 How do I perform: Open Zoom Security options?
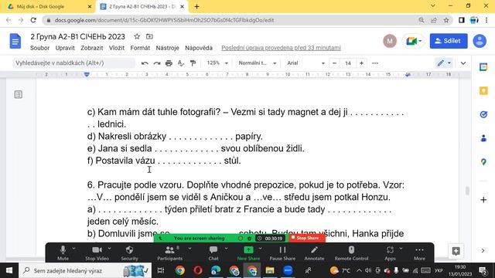click(x=129, y=253)
